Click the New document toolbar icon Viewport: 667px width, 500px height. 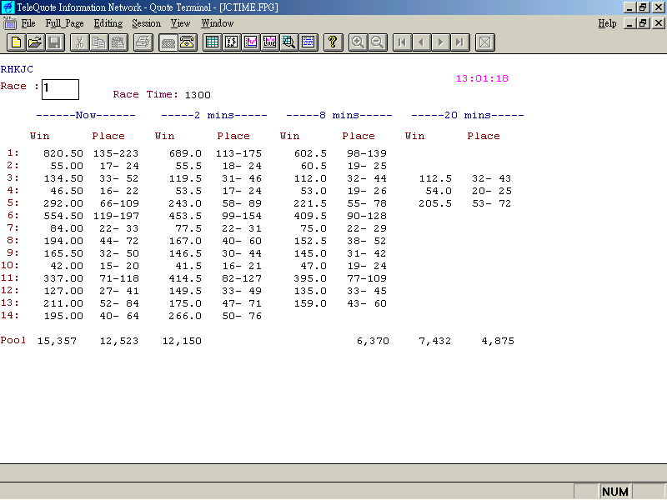click(16, 42)
